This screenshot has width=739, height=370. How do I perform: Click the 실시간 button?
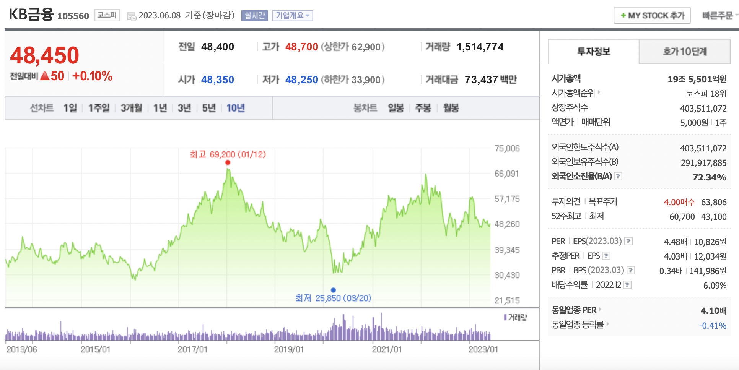pyautogui.click(x=255, y=16)
